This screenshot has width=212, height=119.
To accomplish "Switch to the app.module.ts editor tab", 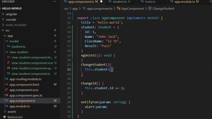I will pos(185,2).
